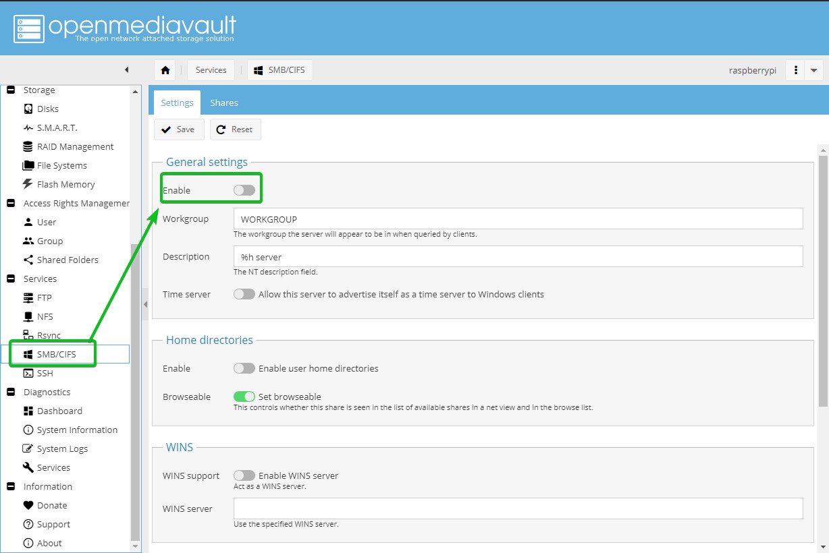
Task: Turn off the Set browseable switch
Action: pos(244,397)
